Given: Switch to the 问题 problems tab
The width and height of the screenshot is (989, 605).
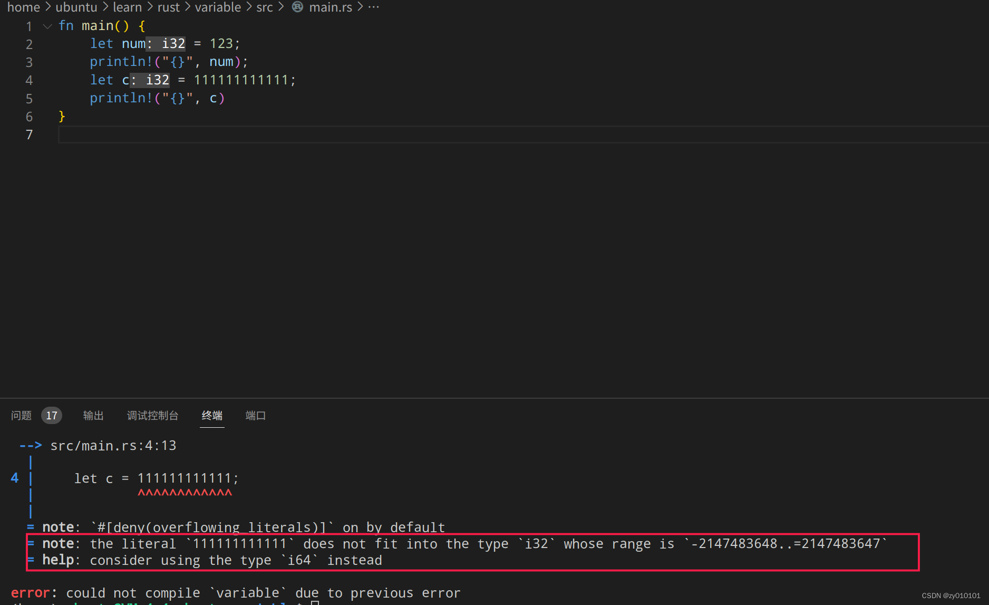Looking at the screenshot, I should pos(21,416).
